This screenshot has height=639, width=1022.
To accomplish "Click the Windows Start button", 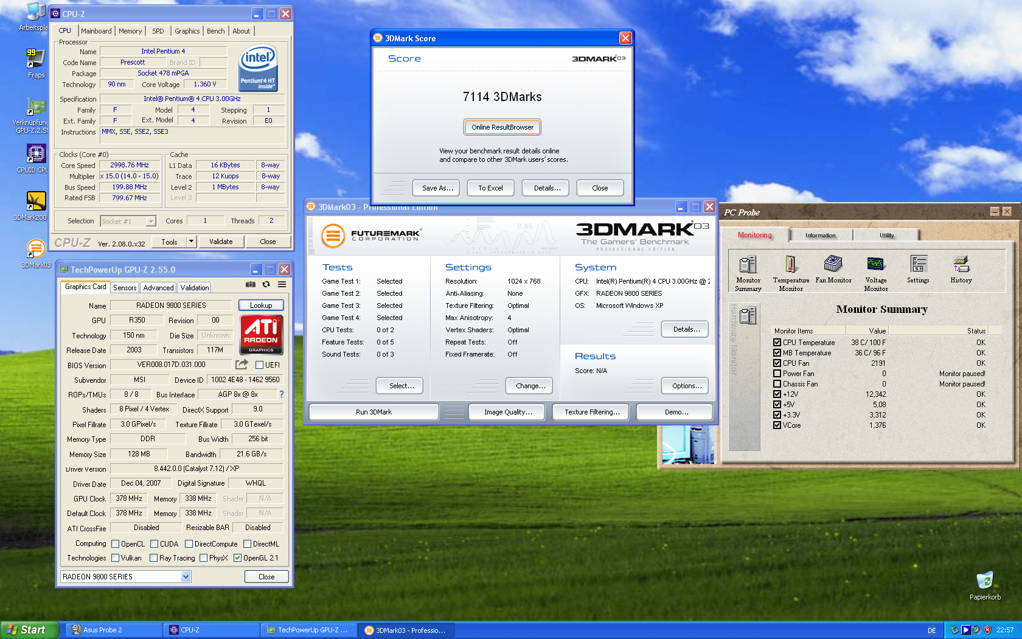I will tap(30, 630).
